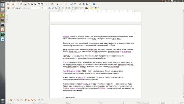The height and width of the screenshot is (104, 184).
Task: Open the Opal hyperlink
Action: click(x=64, y=62)
